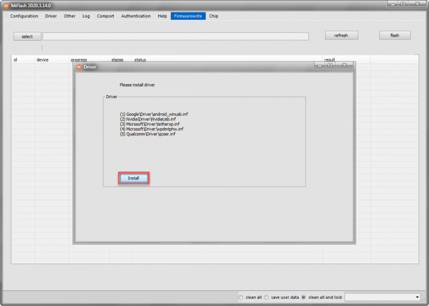Select clean all and lock option

(x=303, y=297)
